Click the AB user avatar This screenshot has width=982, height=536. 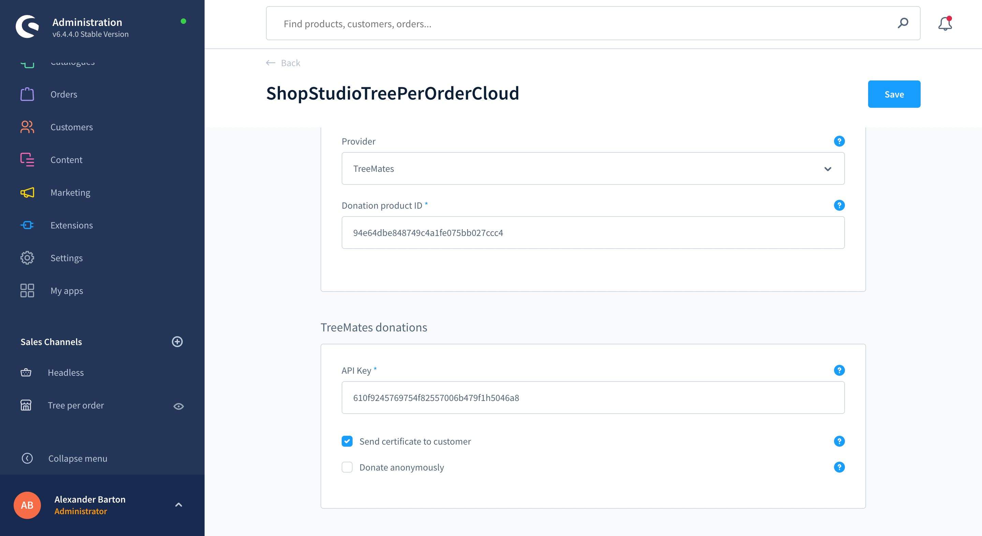[27, 505]
